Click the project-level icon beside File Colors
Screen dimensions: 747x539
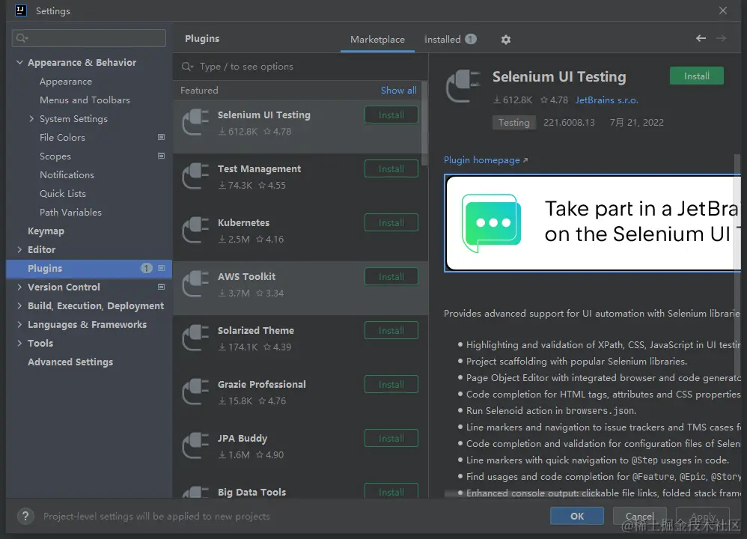click(162, 137)
